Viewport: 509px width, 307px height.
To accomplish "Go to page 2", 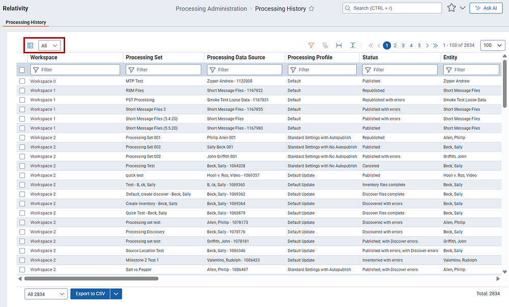I will (x=395, y=45).
